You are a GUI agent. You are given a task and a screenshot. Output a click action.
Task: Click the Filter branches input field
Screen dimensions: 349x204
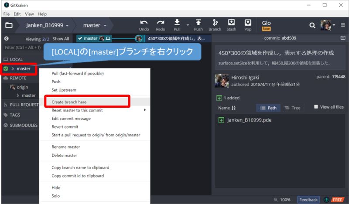point(24,48)
